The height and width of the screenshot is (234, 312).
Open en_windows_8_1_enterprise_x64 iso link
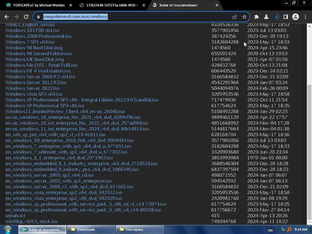[x=59, y=158]
